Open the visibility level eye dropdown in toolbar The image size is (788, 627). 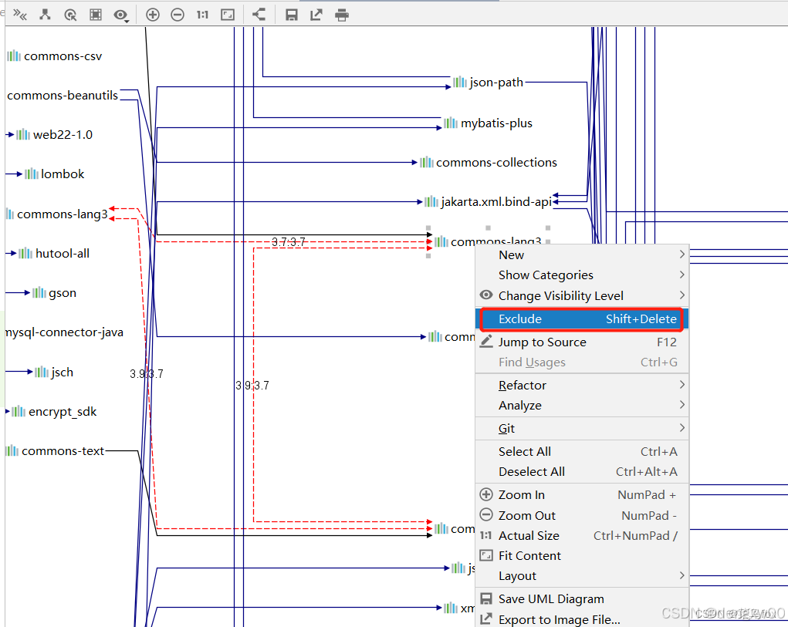click(121, 15)
